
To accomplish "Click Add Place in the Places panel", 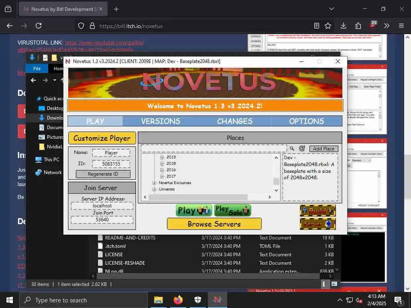I will tap(324, 148).
